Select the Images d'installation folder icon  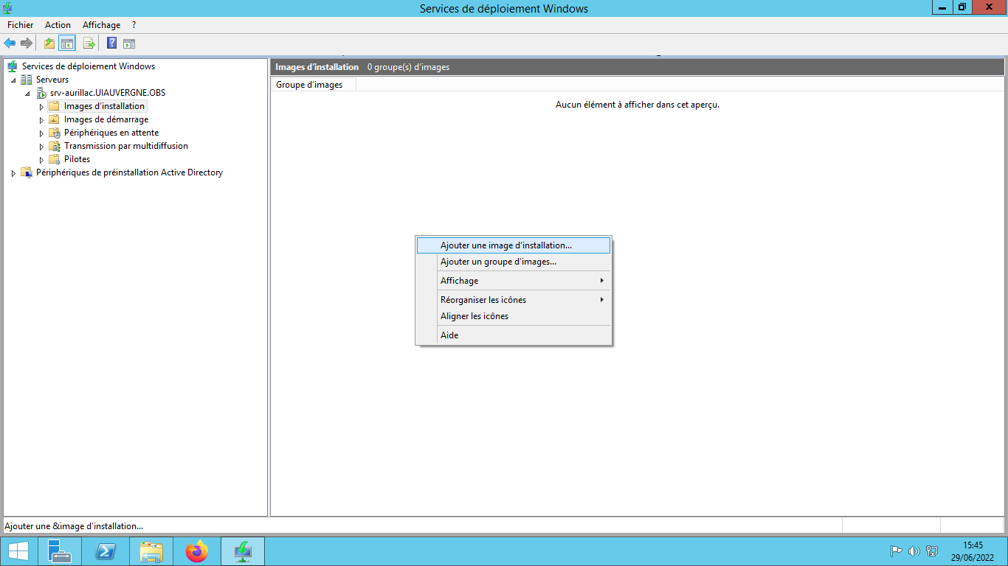tap(54, 106)
